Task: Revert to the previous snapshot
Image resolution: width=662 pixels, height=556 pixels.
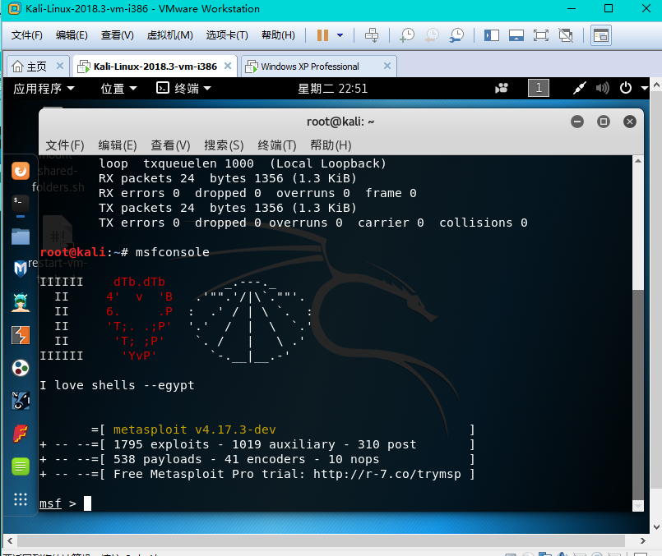Action: tap(432, 35)
